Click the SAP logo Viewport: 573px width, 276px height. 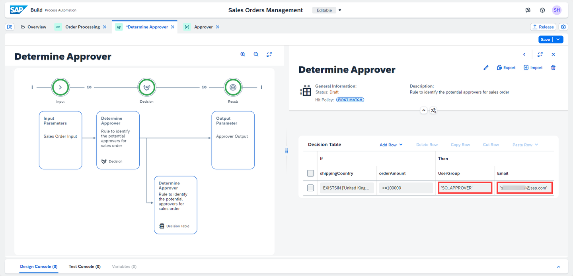(19, 10)
